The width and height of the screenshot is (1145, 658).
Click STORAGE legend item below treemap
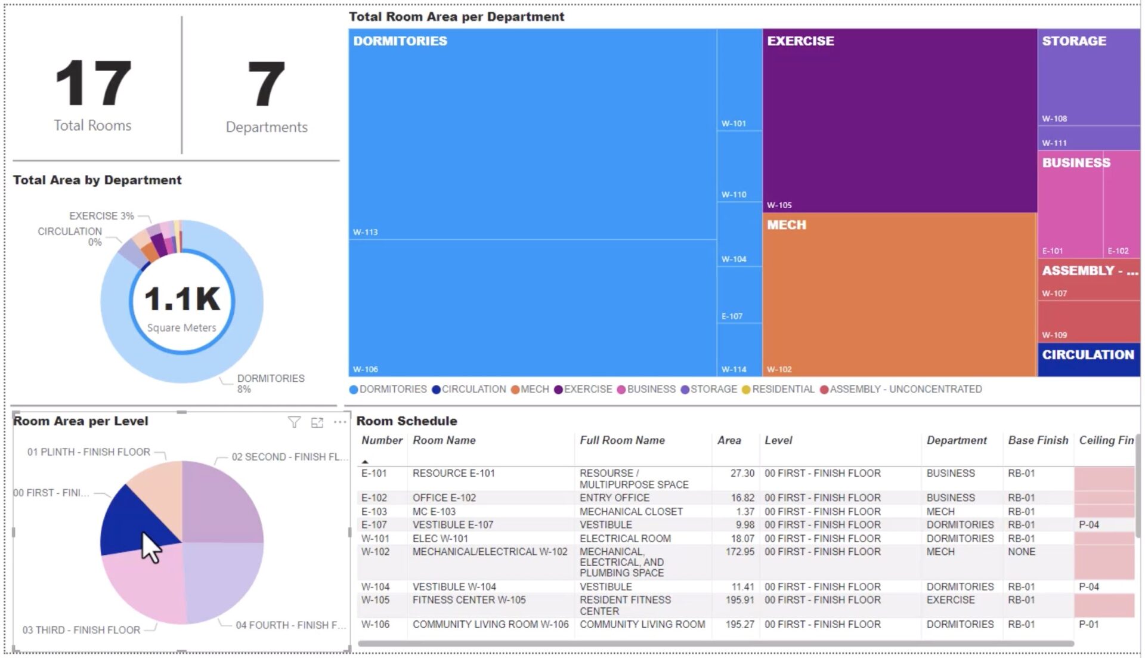click(x=713, y=390)
